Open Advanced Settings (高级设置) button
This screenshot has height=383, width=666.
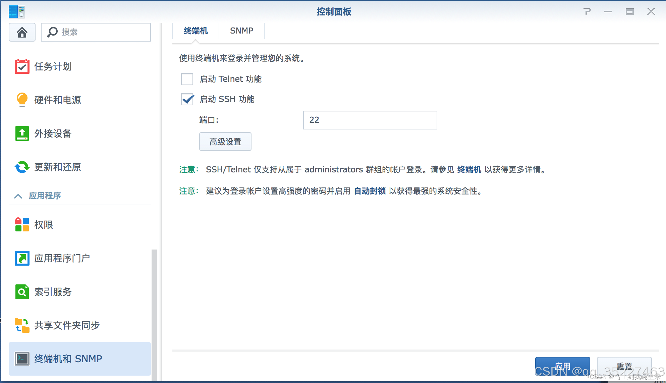click(x=225, y=142)
